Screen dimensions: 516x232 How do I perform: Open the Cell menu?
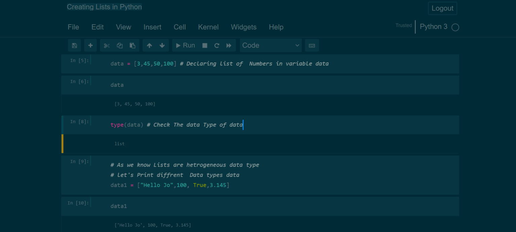180,27
